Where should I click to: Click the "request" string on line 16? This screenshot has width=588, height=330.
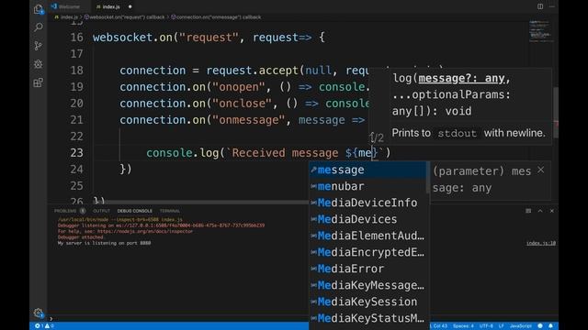(x=209, y=38)
